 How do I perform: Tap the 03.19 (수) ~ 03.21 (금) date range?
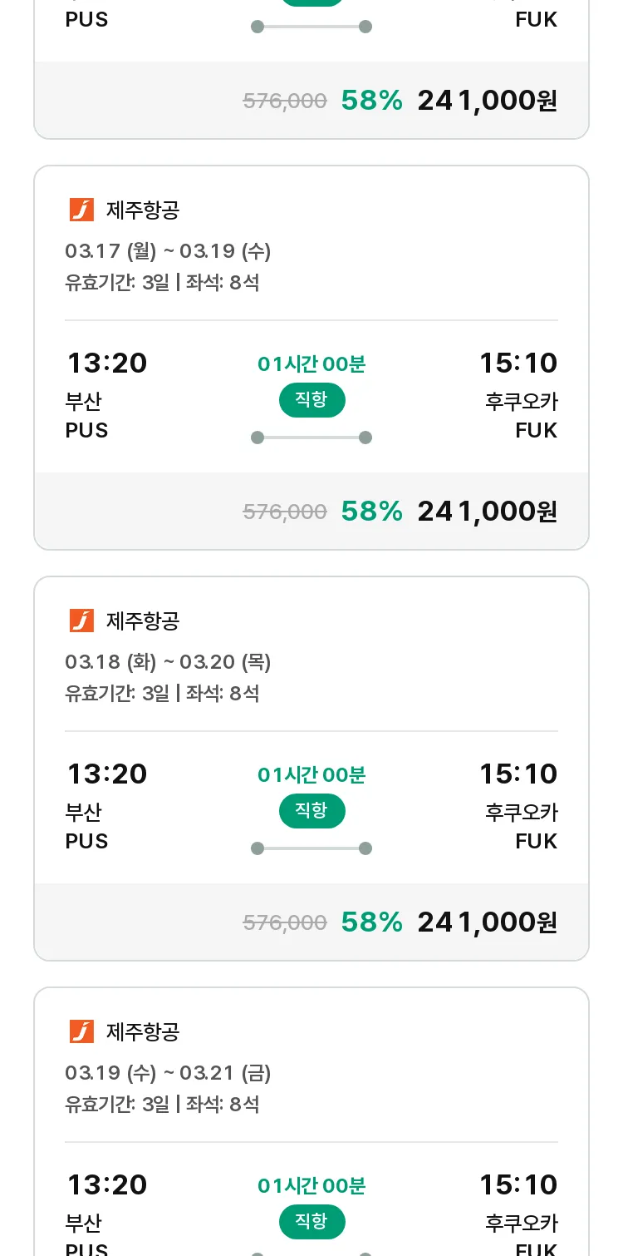(168, 1073)
